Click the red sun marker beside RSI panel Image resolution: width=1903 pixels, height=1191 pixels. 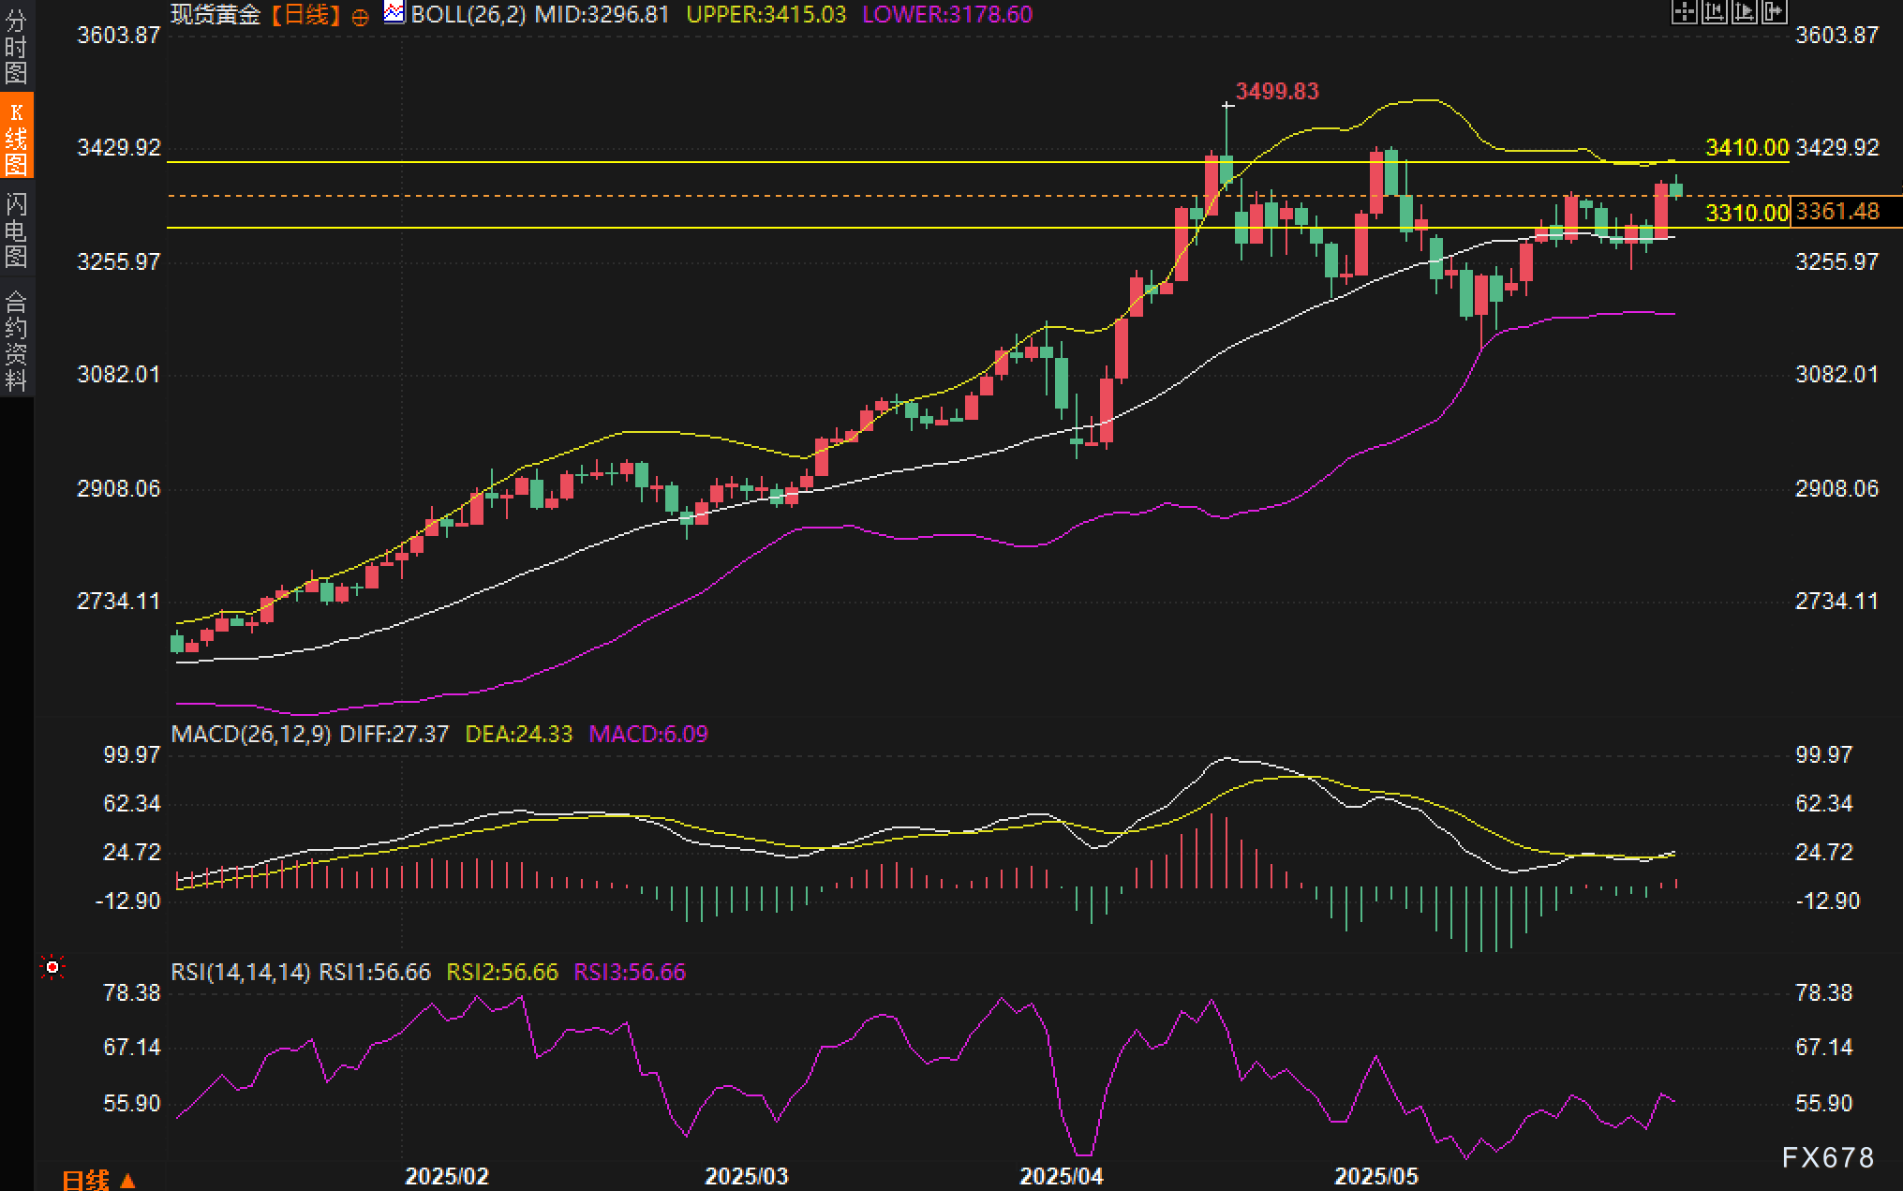point(52,967)
